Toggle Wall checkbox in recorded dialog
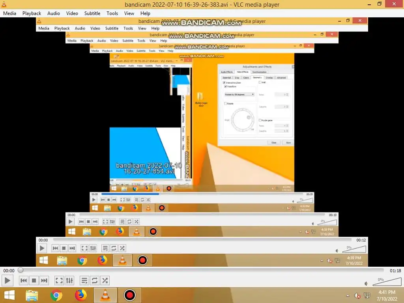Screen dimensions: 404x303 point(260,82)
